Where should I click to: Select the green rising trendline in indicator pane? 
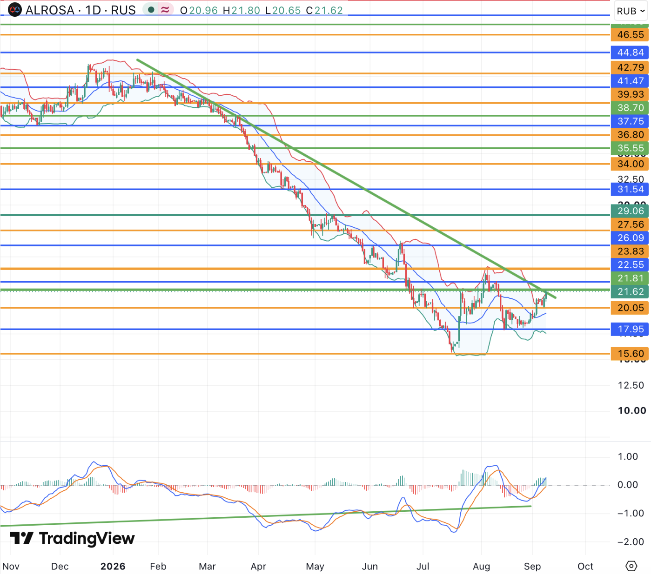(266, 516)
